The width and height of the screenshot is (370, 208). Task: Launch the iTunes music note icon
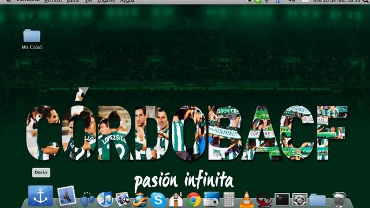(x=105, y=199)
